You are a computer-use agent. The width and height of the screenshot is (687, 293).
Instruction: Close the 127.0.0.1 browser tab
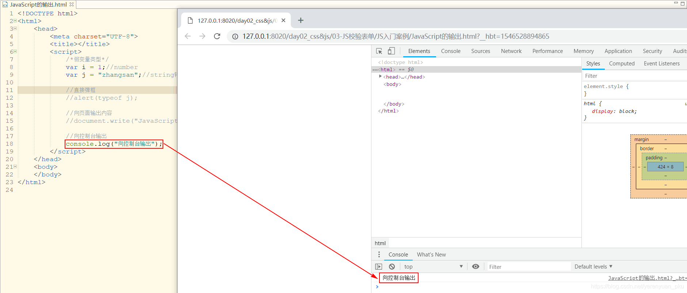(x=283, y=20)
